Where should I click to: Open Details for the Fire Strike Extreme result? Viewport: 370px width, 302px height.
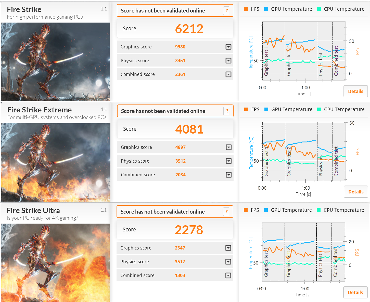[356, 192]
